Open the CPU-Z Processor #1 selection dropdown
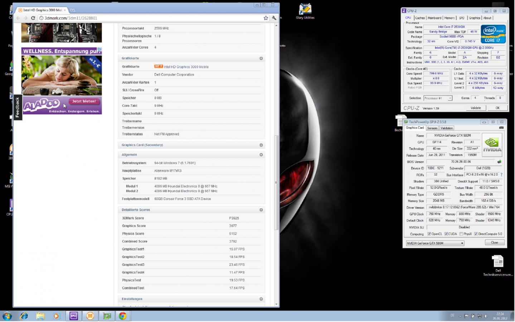 (x=438, y=98)
